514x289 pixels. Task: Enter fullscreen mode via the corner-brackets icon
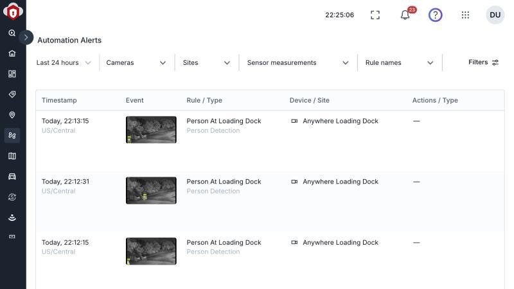pyautogui.click(x=375, y=15)
